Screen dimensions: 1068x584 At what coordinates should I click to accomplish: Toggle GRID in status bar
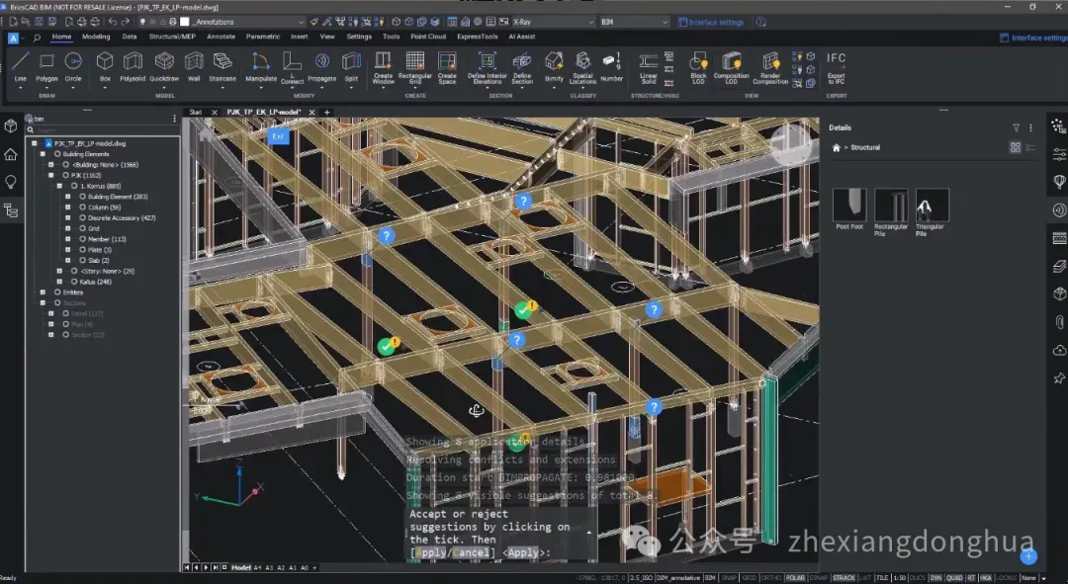pos(749,578)
